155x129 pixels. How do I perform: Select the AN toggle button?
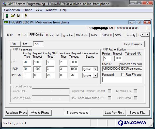click(38, 44)
